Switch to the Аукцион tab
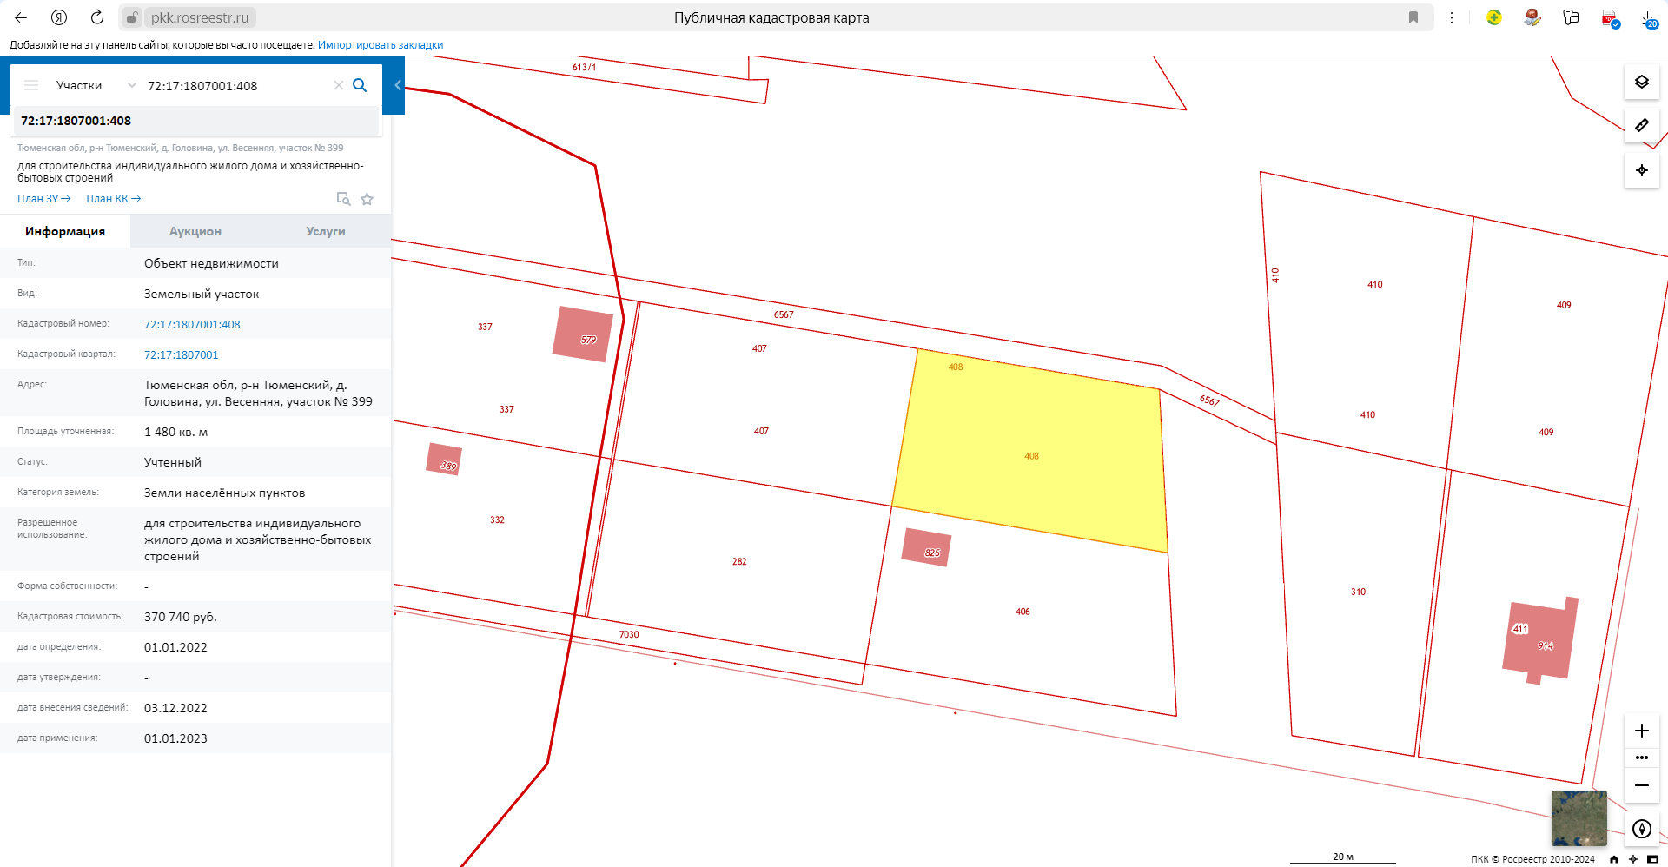Image resolution: width=1668 pixels, height=867 pixels. click(x=195, y=231)
